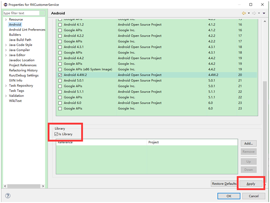Maximize the Properties window
This screenshot has height=203, width=270.
pyautogui.click(x=251, y=5)
